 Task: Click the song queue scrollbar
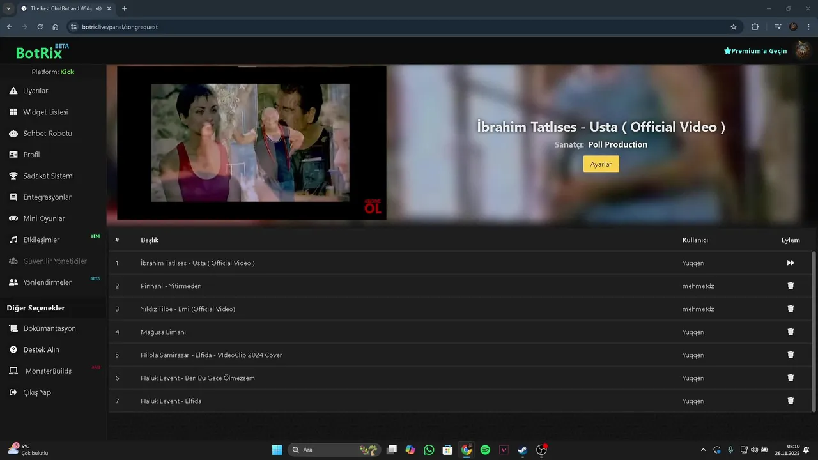(x=814, y=332)
